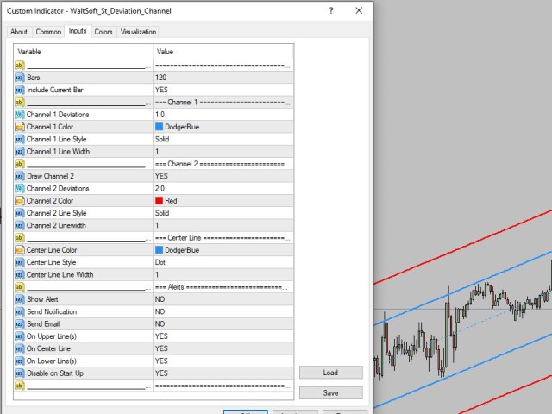
Task: Open the Include Current Bar YES value
Action: (x=223, y=90)
